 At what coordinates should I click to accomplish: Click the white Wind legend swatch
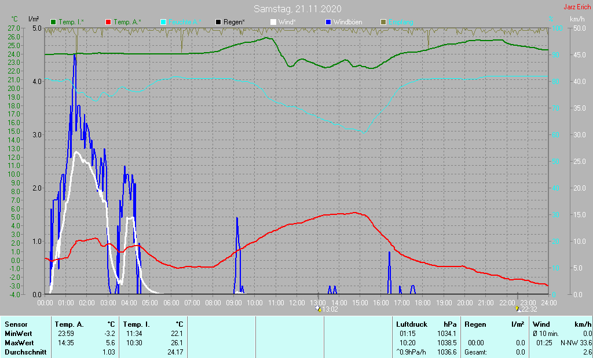(273, 22)
